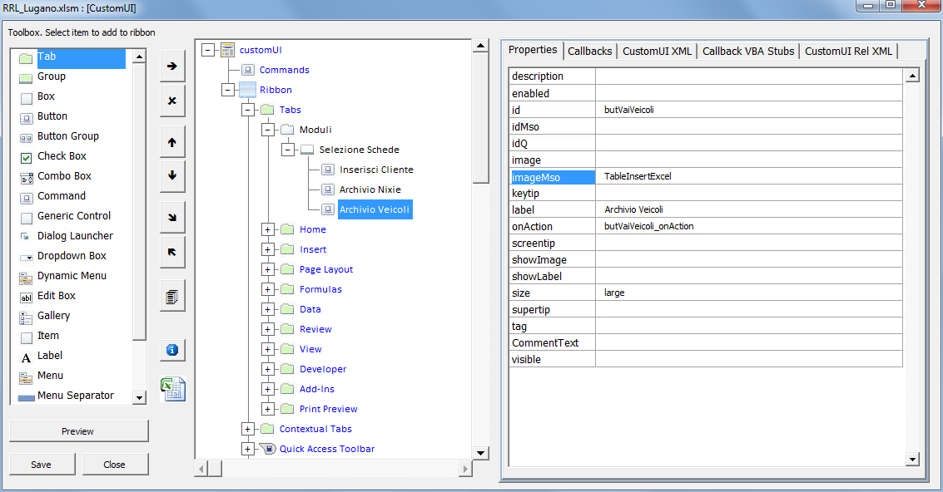Image resolution: width=943 pixels, height=492 pixels.
Task: Select Archivio Nixie in the tree
Action: [x=370, y=189]
